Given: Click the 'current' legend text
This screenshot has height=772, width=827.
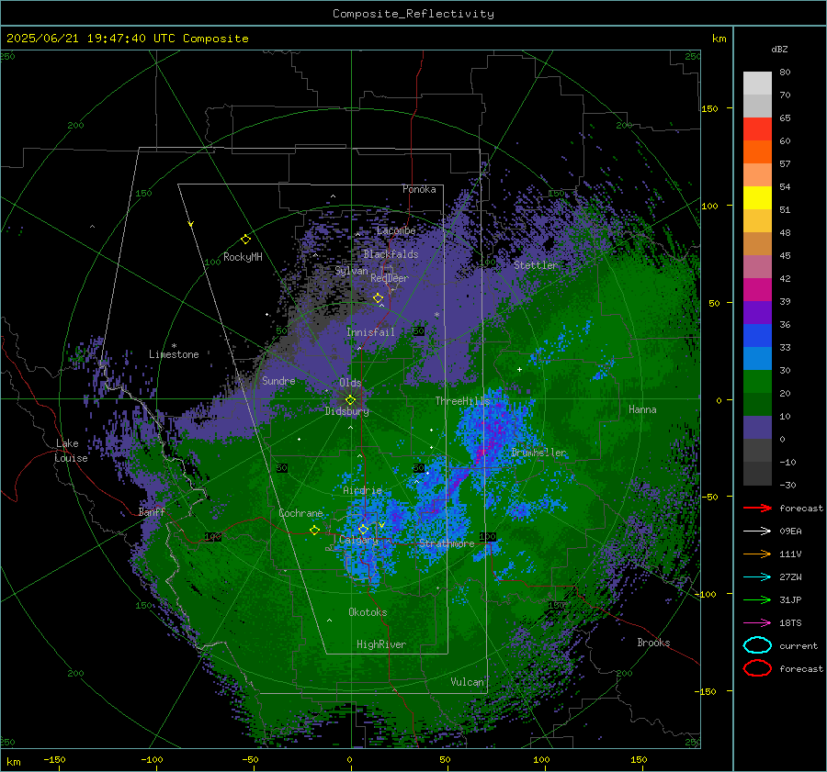Looking at the screenshot, I should point(799,645).
